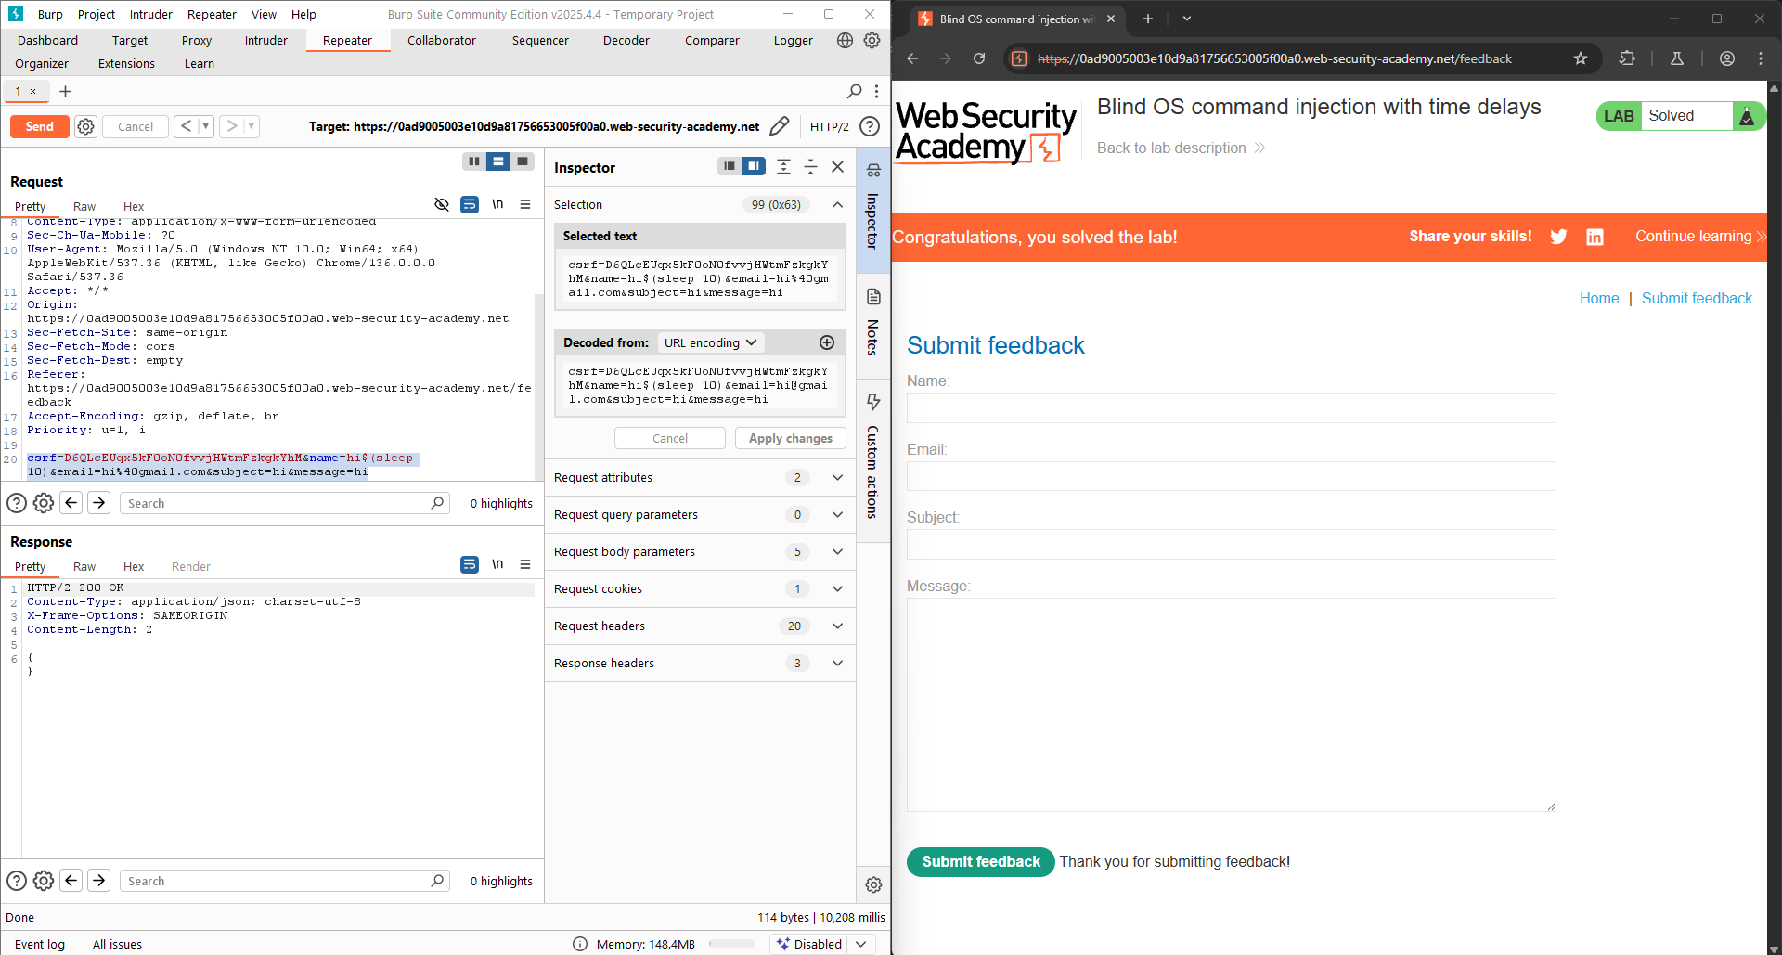Toggle line wrap icon in Request pane
The height and width of the screenshot is (955, 1782).
(x=470, y=204)
